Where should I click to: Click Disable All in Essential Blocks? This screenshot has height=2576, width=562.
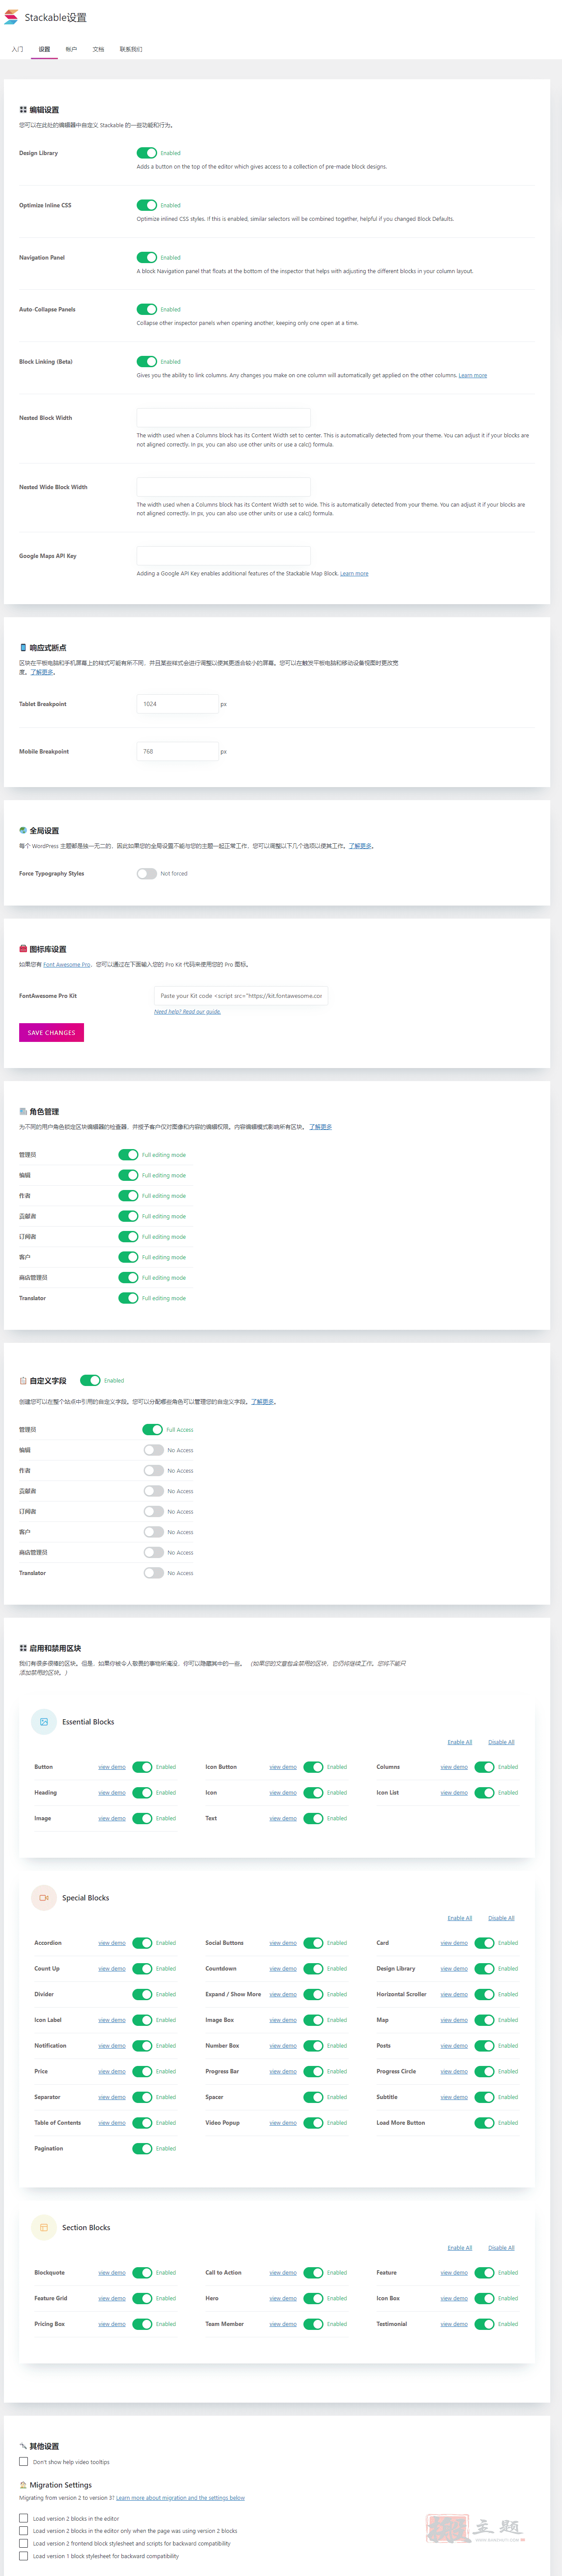[x=501, y=1742]
